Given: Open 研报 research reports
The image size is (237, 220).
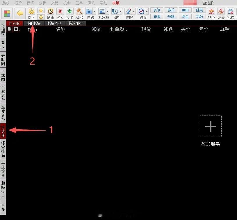Looking at the screenshot, I should pos(156,17).
